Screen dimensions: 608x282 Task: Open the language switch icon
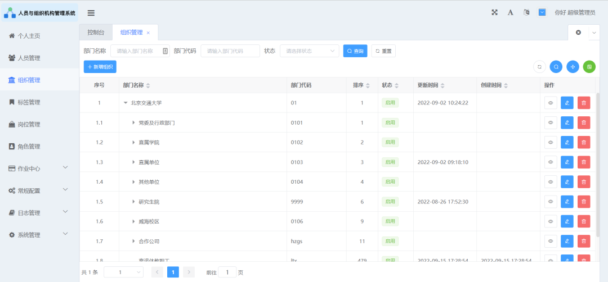(x=526, y=12)
